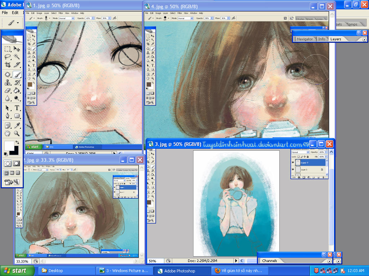Switch to Windows Picture viewer taskbar button
The height and width of the screenshot is (276, 369).
coord(124,271)
